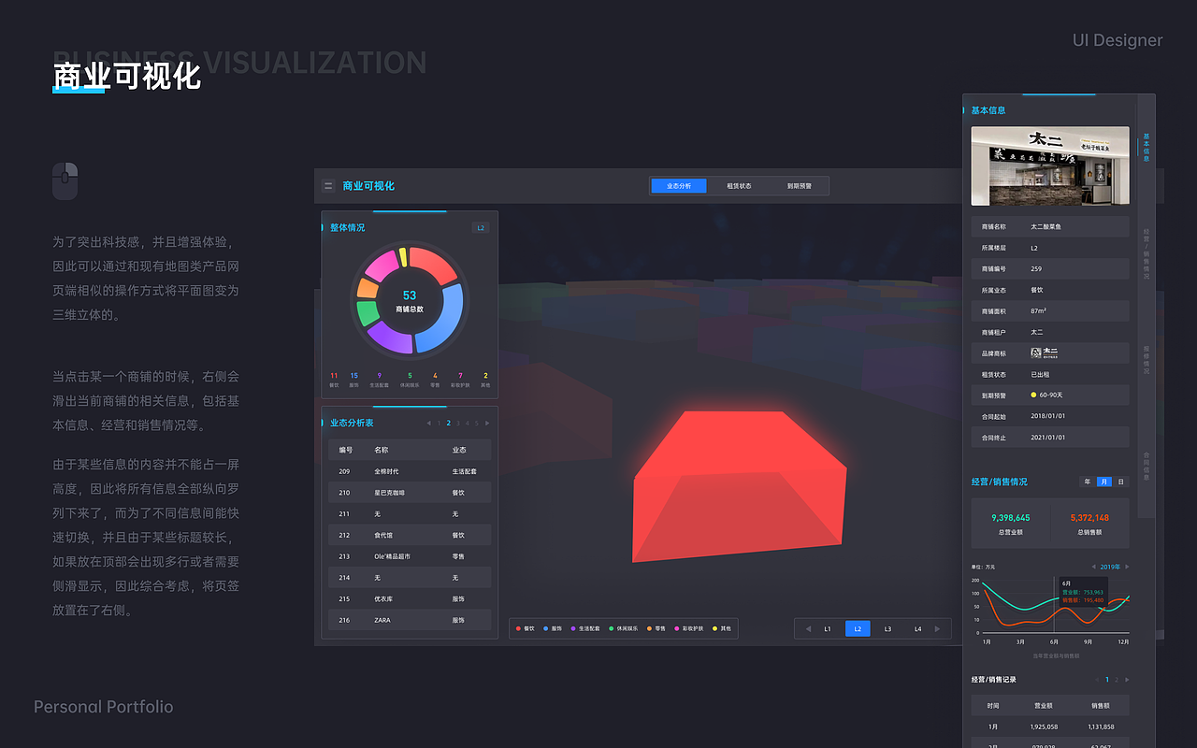Go to previous year before 2019年
1197x748 pixels.
click(x=1093, y=567)
